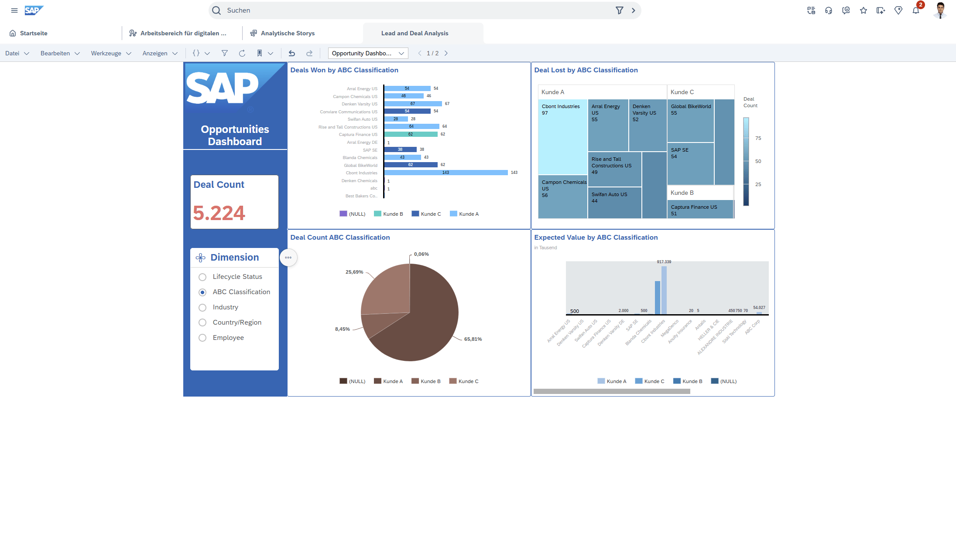Screen dimensions: 956x543
Task: Open the three-dot more actions button
Action: [288, 258]
